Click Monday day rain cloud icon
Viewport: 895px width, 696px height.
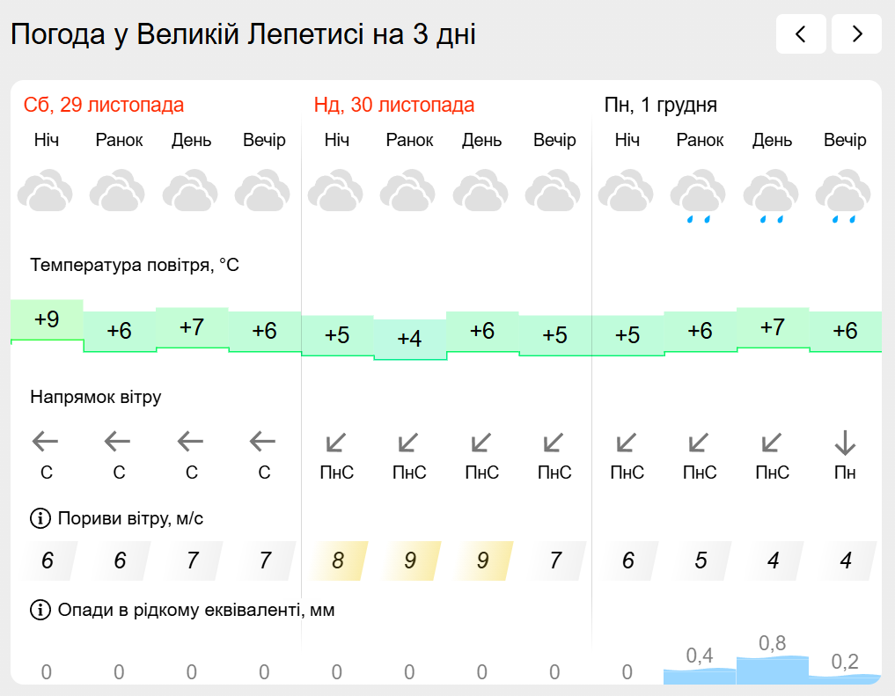(772, 197)
